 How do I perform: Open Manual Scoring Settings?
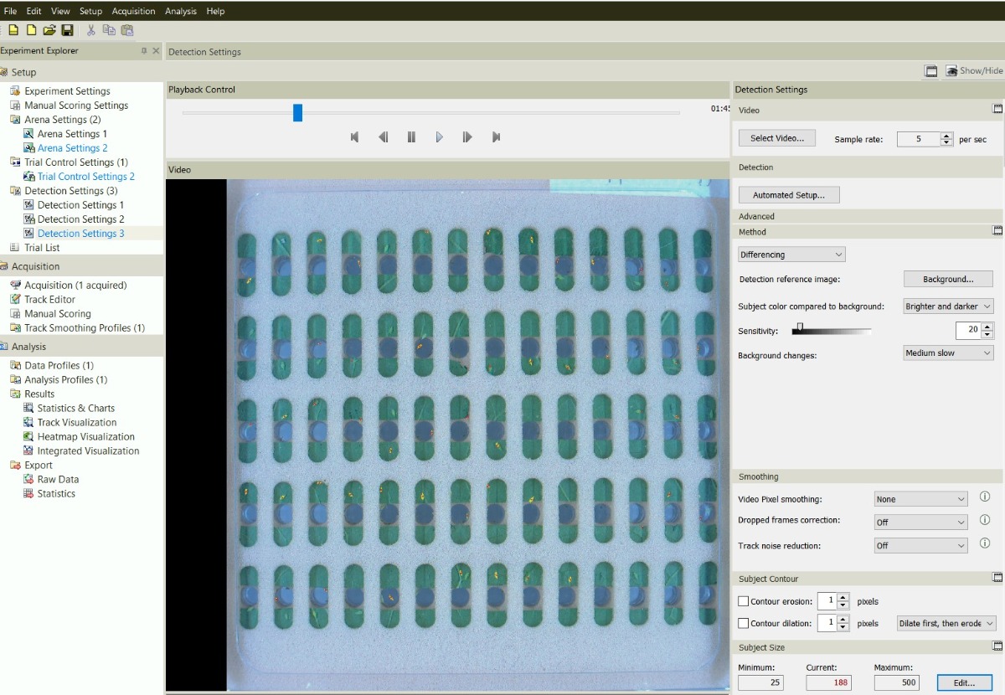(76, 106)
